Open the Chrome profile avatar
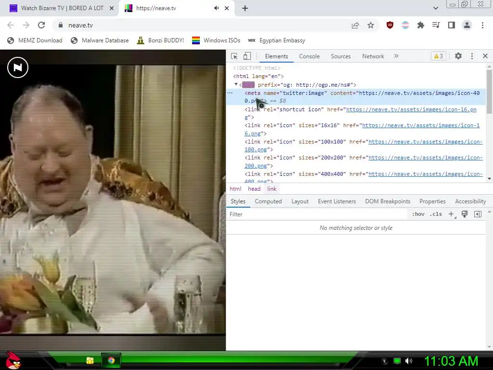 [467, 25]
